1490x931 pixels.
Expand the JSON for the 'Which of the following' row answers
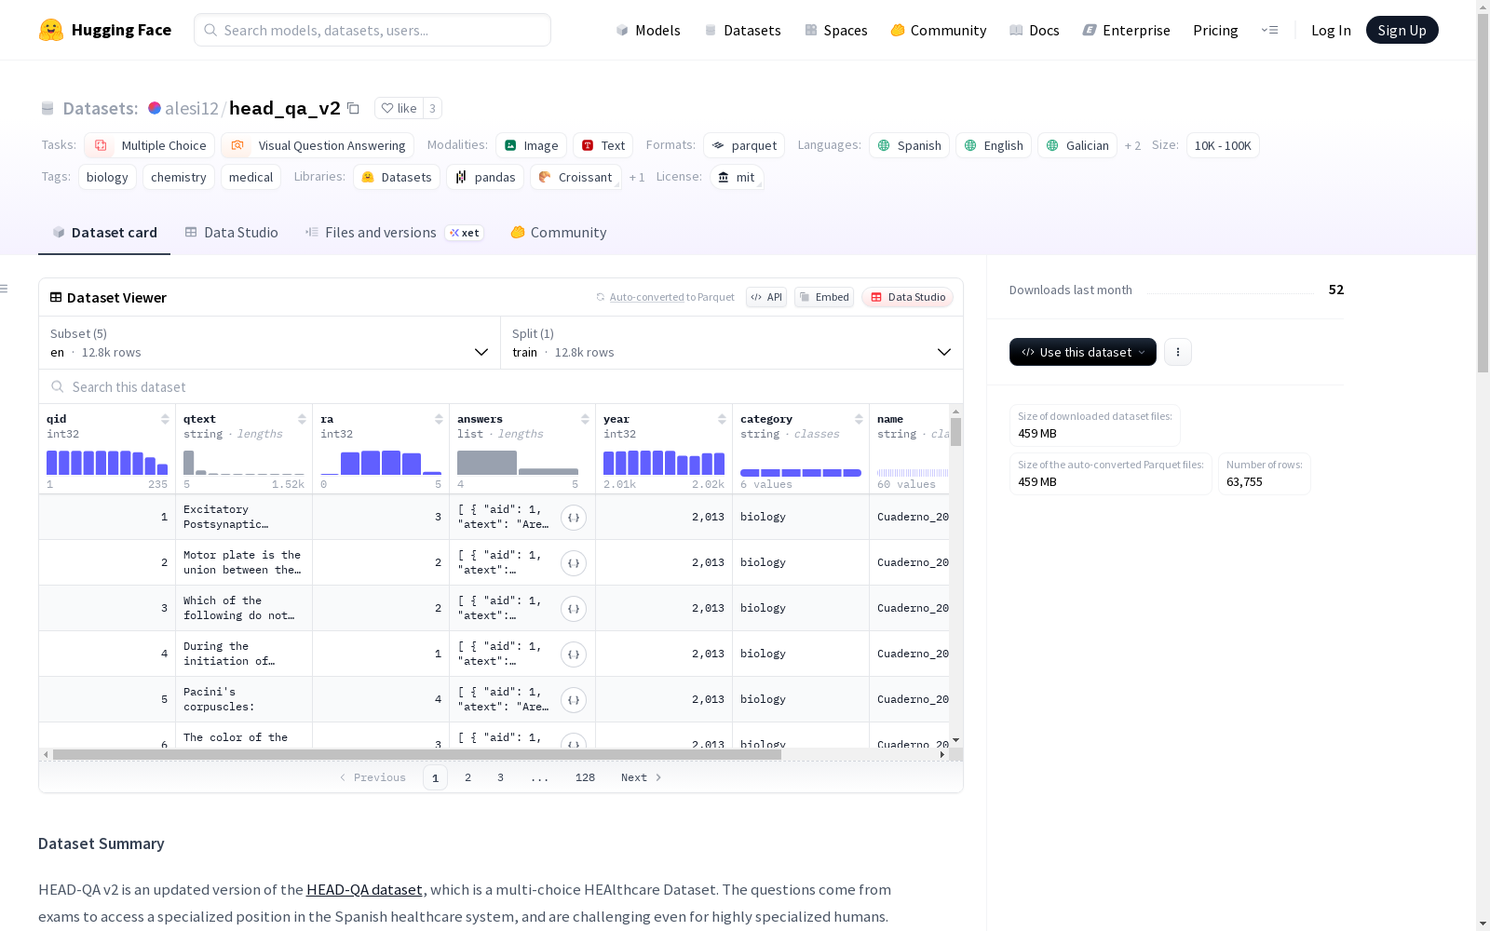pyautogui.click(x=574, y=609)
